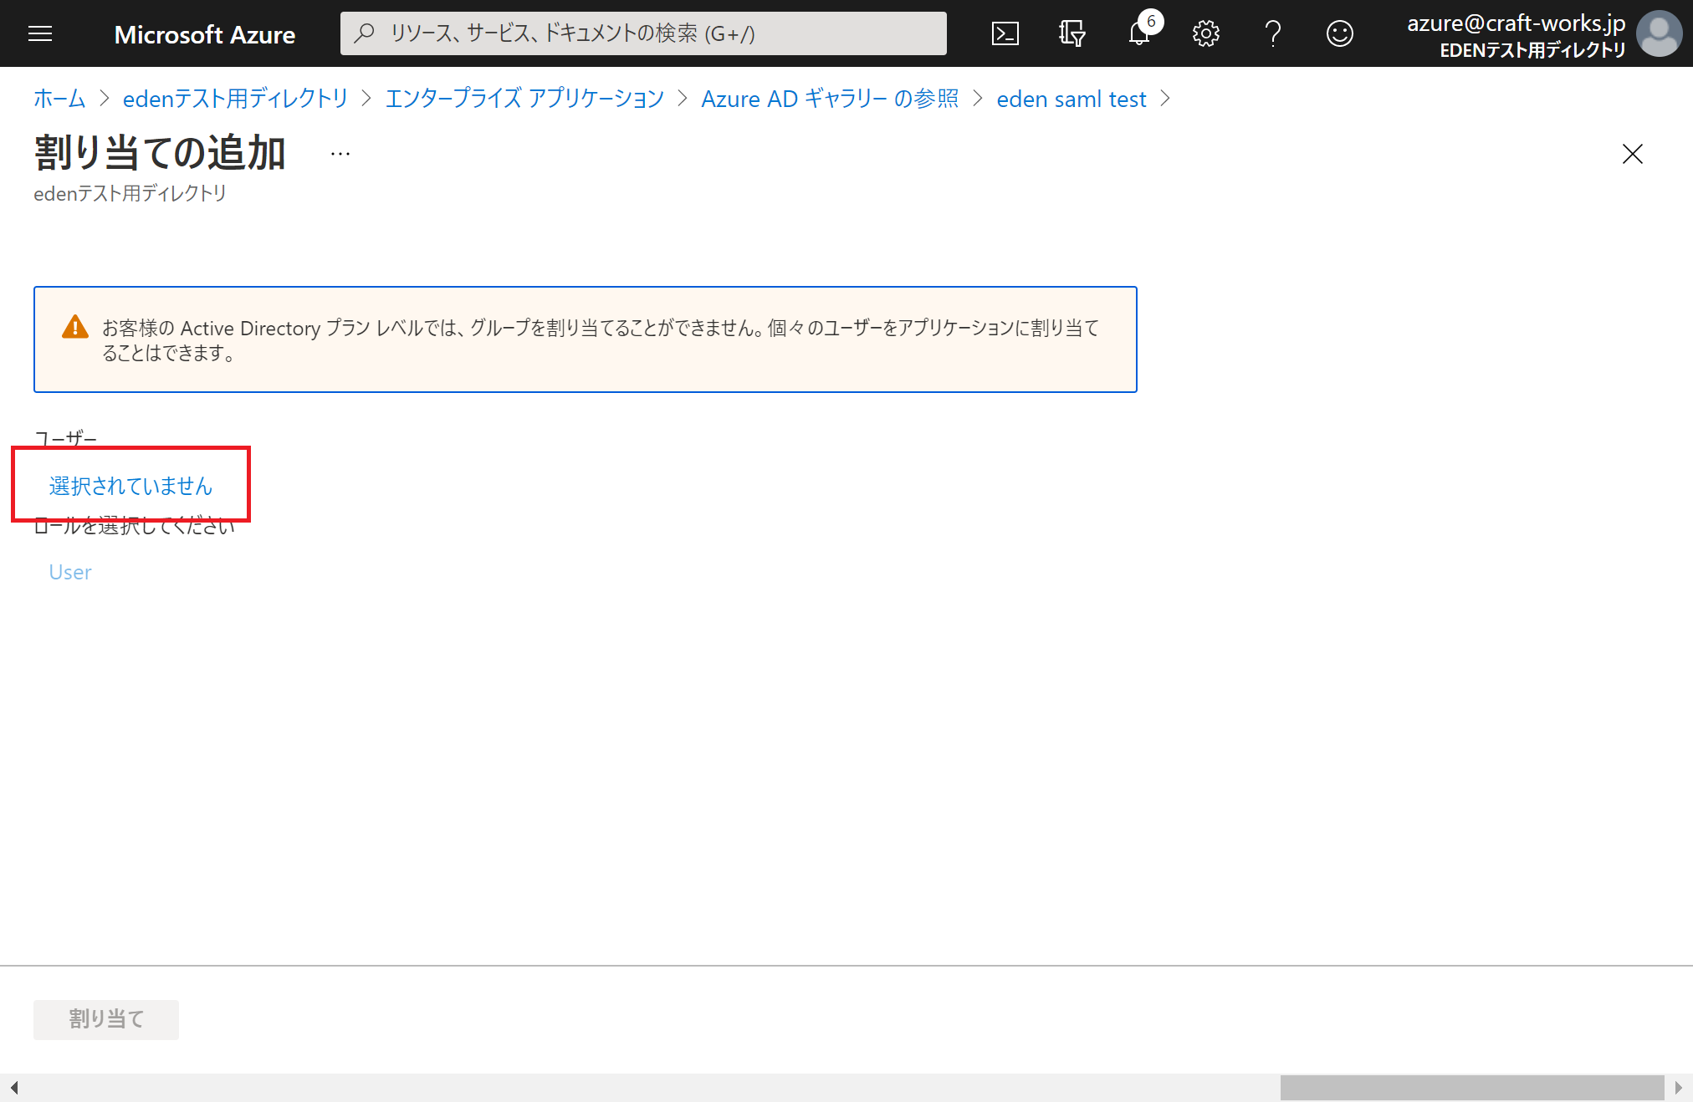Image resolution: width=1693 pixels, height=1102 pixels.
Task: Click the Microsoft Azure logo text
Action: coord(204,34)
